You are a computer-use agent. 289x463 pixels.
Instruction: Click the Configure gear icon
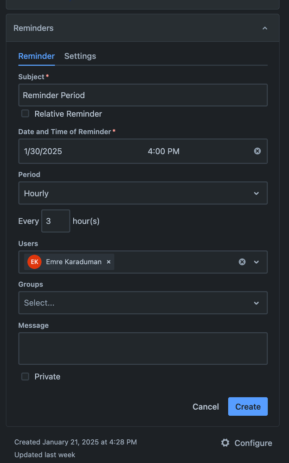coord(225,443)
